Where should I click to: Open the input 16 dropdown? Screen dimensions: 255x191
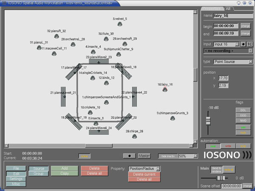(x=237, y=44)
